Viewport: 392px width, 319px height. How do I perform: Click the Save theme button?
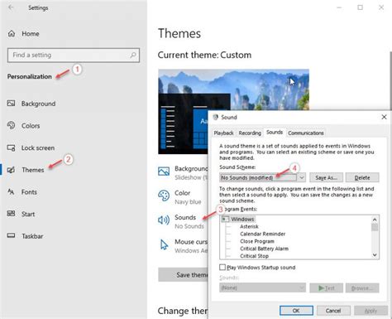(184, 274)
